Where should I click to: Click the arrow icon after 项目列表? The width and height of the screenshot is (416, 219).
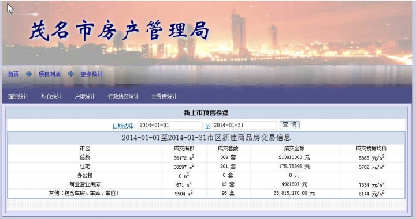click(71, 74)
